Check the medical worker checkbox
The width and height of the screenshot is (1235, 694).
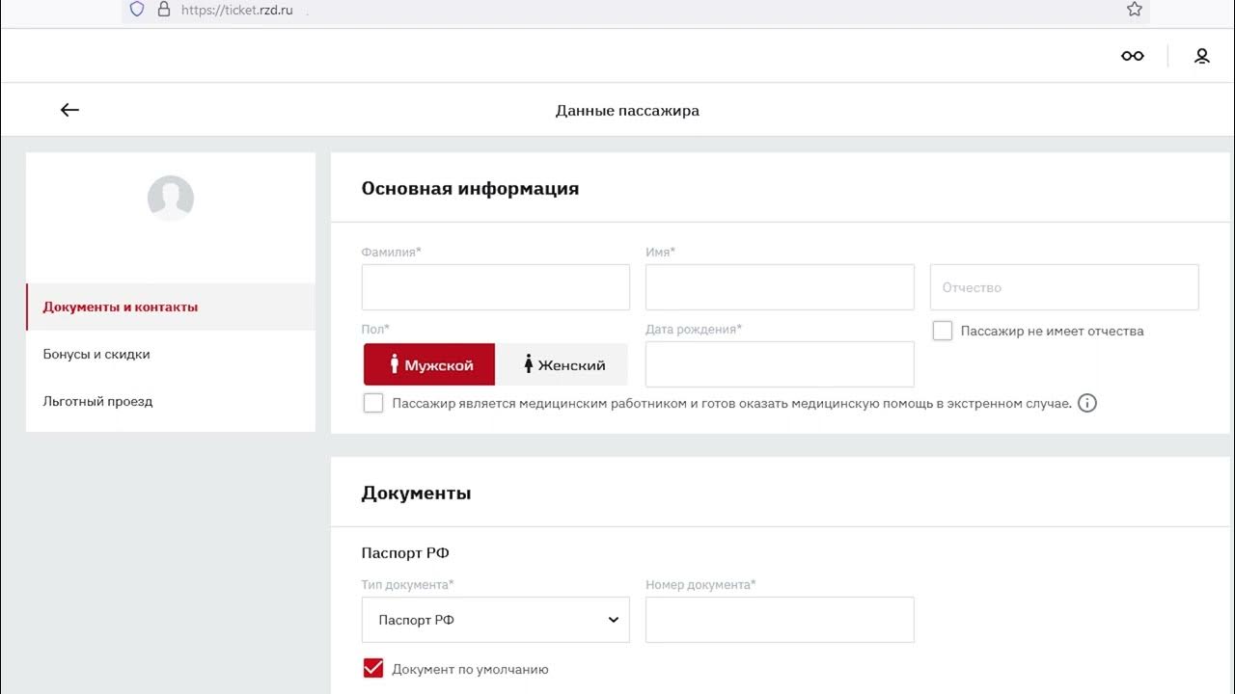coord(373,403)
